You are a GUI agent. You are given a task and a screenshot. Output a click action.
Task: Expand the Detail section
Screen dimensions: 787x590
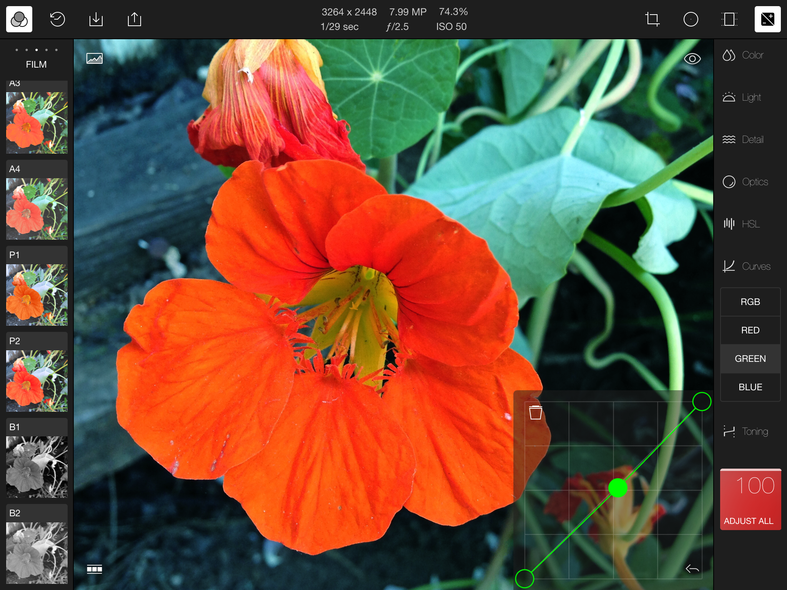(x=743, y=139)
